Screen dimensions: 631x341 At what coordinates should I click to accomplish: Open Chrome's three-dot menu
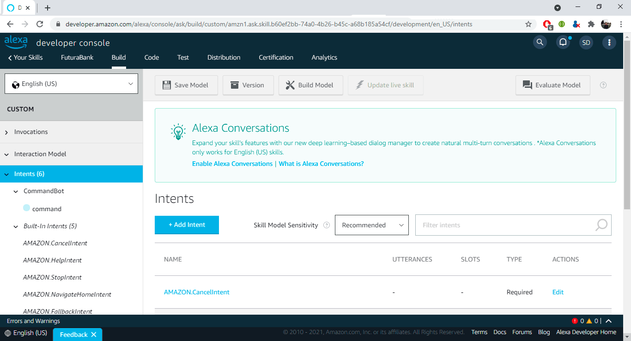point(621,24)
